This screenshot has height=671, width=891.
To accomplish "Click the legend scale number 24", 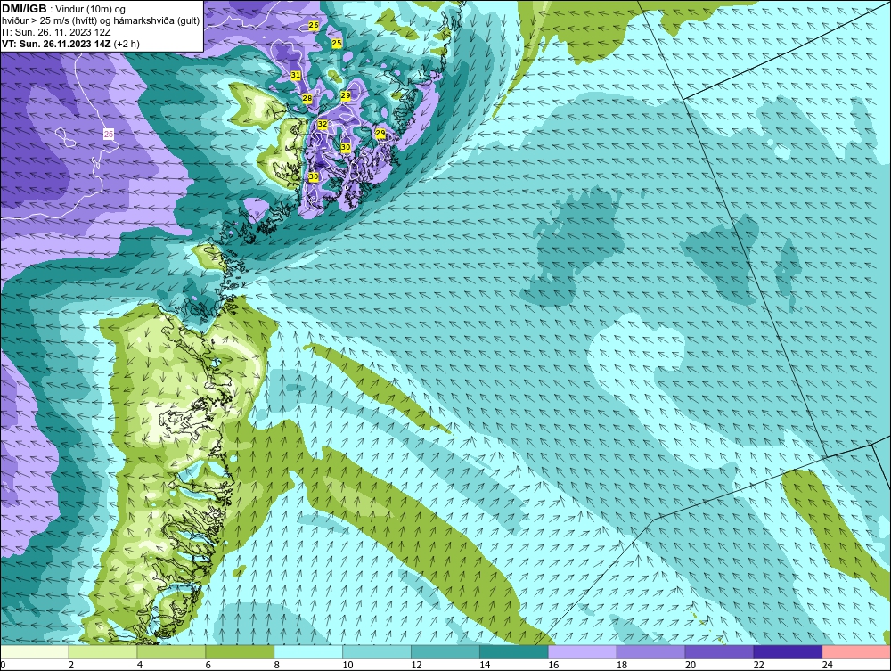I will (x=828, y=665).
